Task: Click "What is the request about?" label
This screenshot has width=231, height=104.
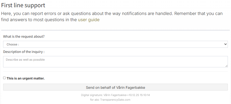Action: pos(24,37)
